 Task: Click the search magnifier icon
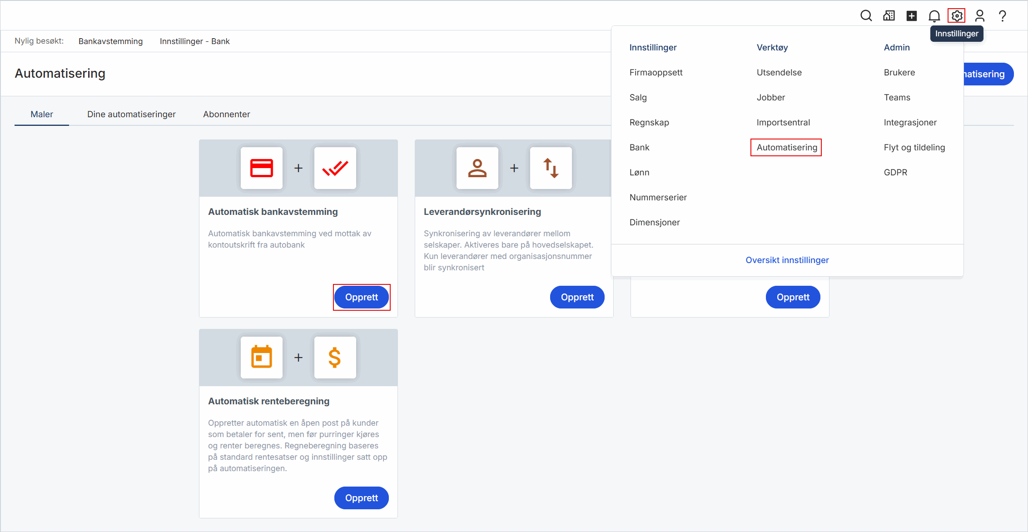point(866,16)
